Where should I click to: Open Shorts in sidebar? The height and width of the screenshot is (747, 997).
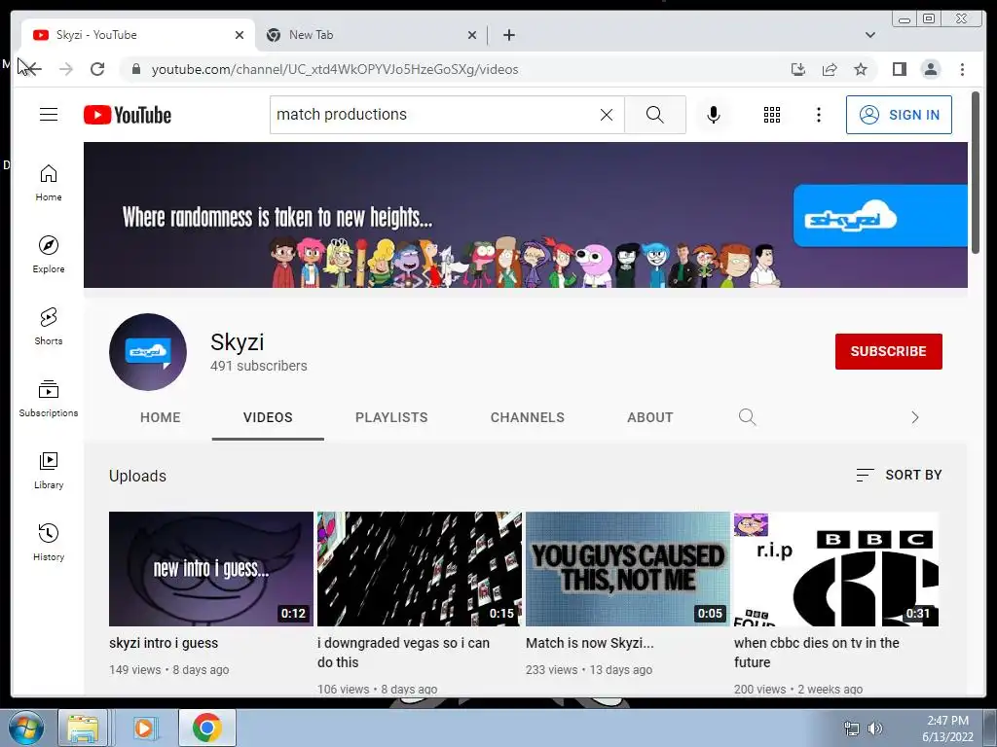click(x=49, y=327)
